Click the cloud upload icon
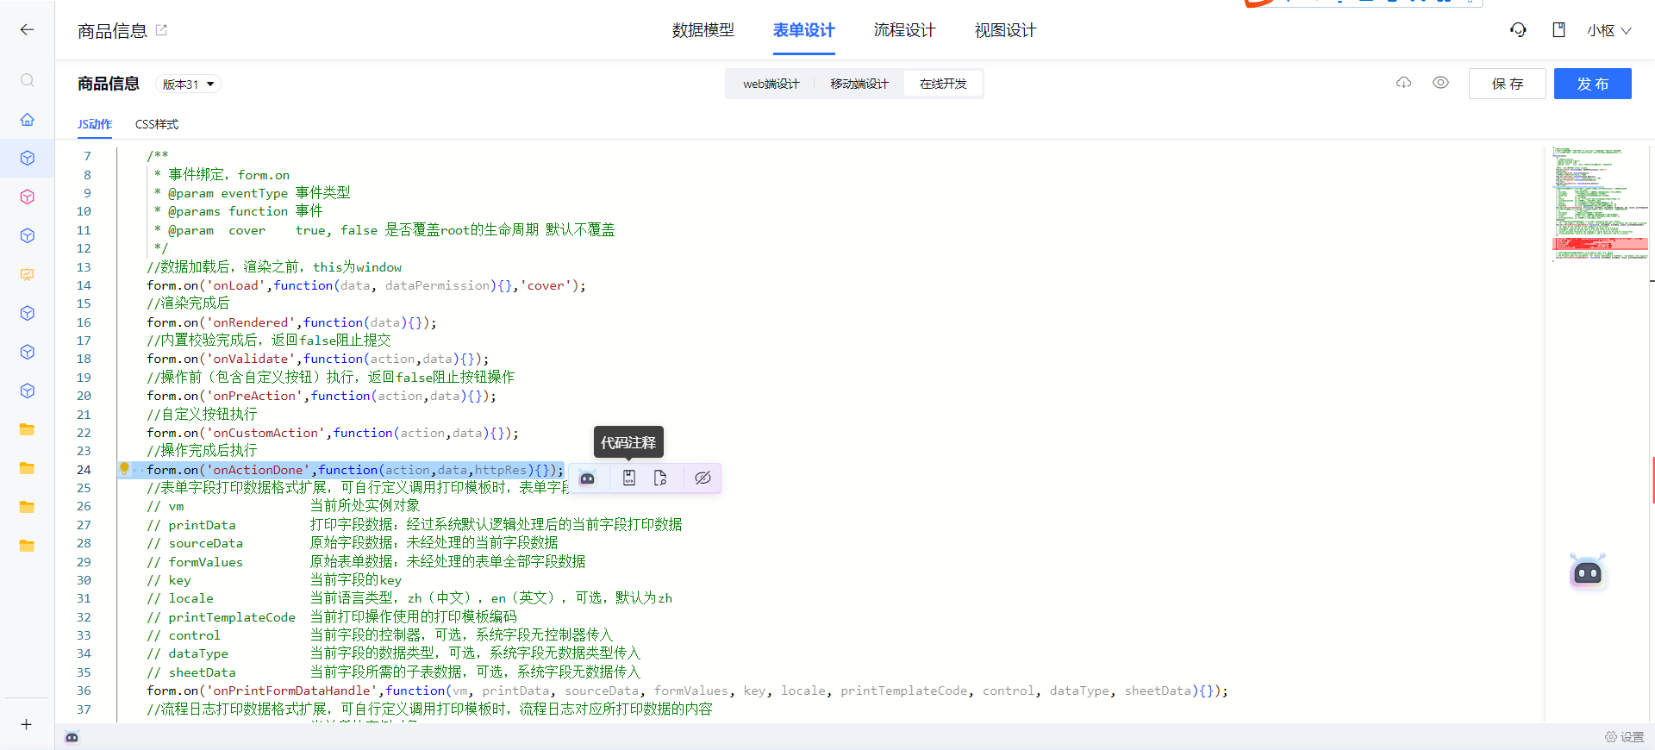 click(1404, 83)
